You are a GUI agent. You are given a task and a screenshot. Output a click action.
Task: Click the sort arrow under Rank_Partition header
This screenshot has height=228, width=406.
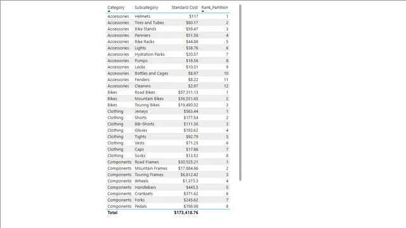[x=203, y=11]
